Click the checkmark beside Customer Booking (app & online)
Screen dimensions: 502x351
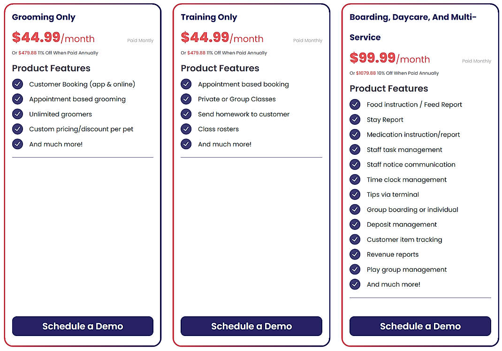tap(17, 84)
